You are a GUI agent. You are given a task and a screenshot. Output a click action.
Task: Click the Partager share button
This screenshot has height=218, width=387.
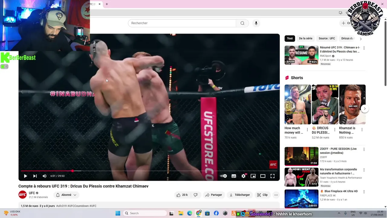tap(214, 195)
